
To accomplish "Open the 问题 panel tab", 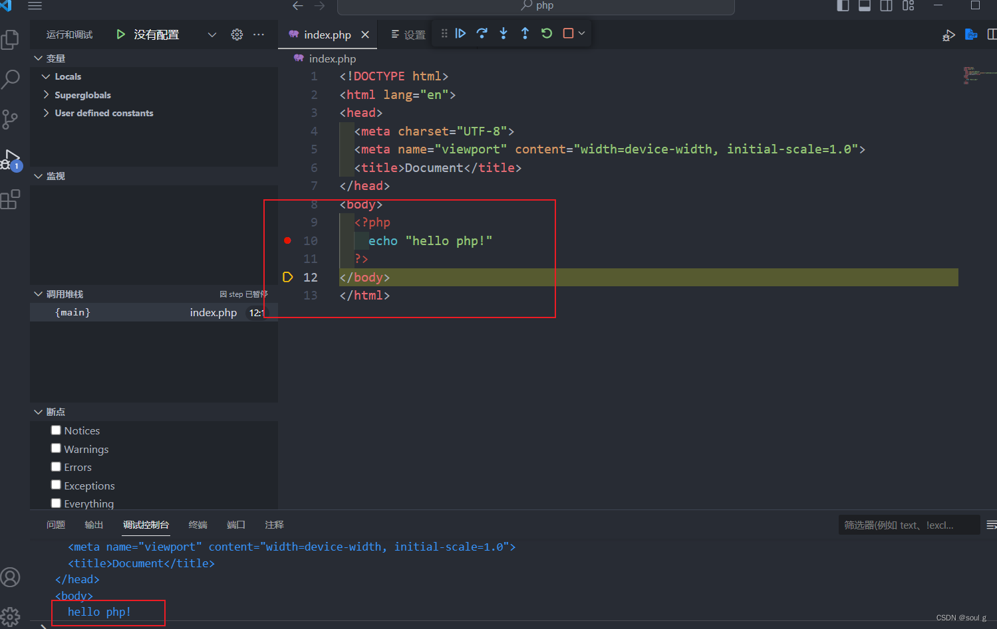I will coord(56,525).
